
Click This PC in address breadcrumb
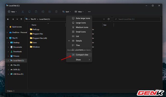33,19
